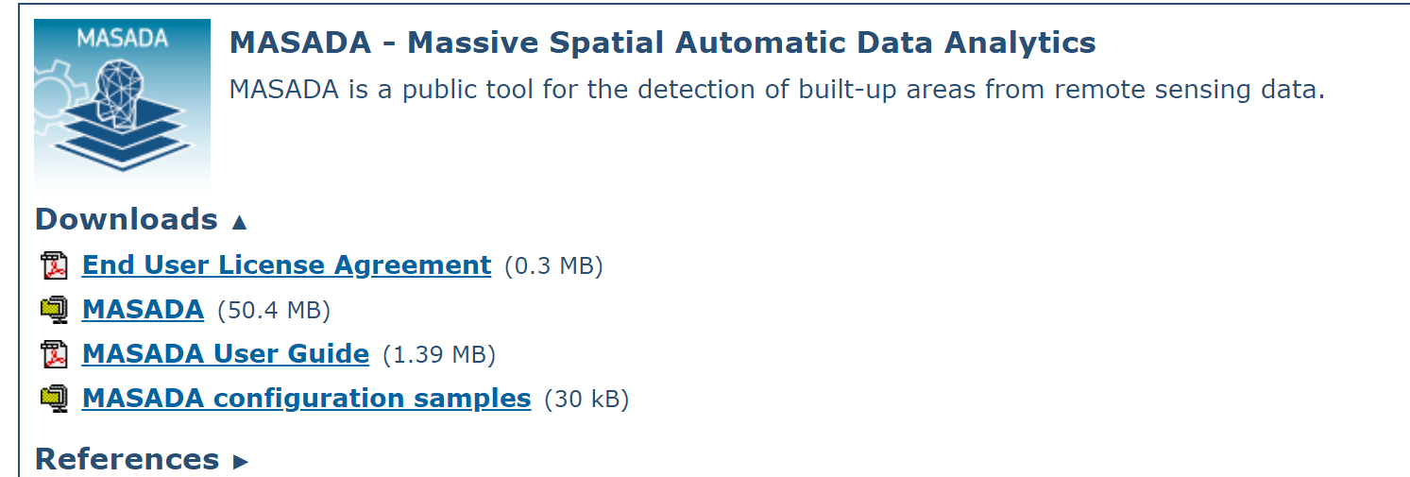Click the (1.39 MB) file size text
Image resolution: width=1410 pixels, height=477 pixels.
coord(439,355)
